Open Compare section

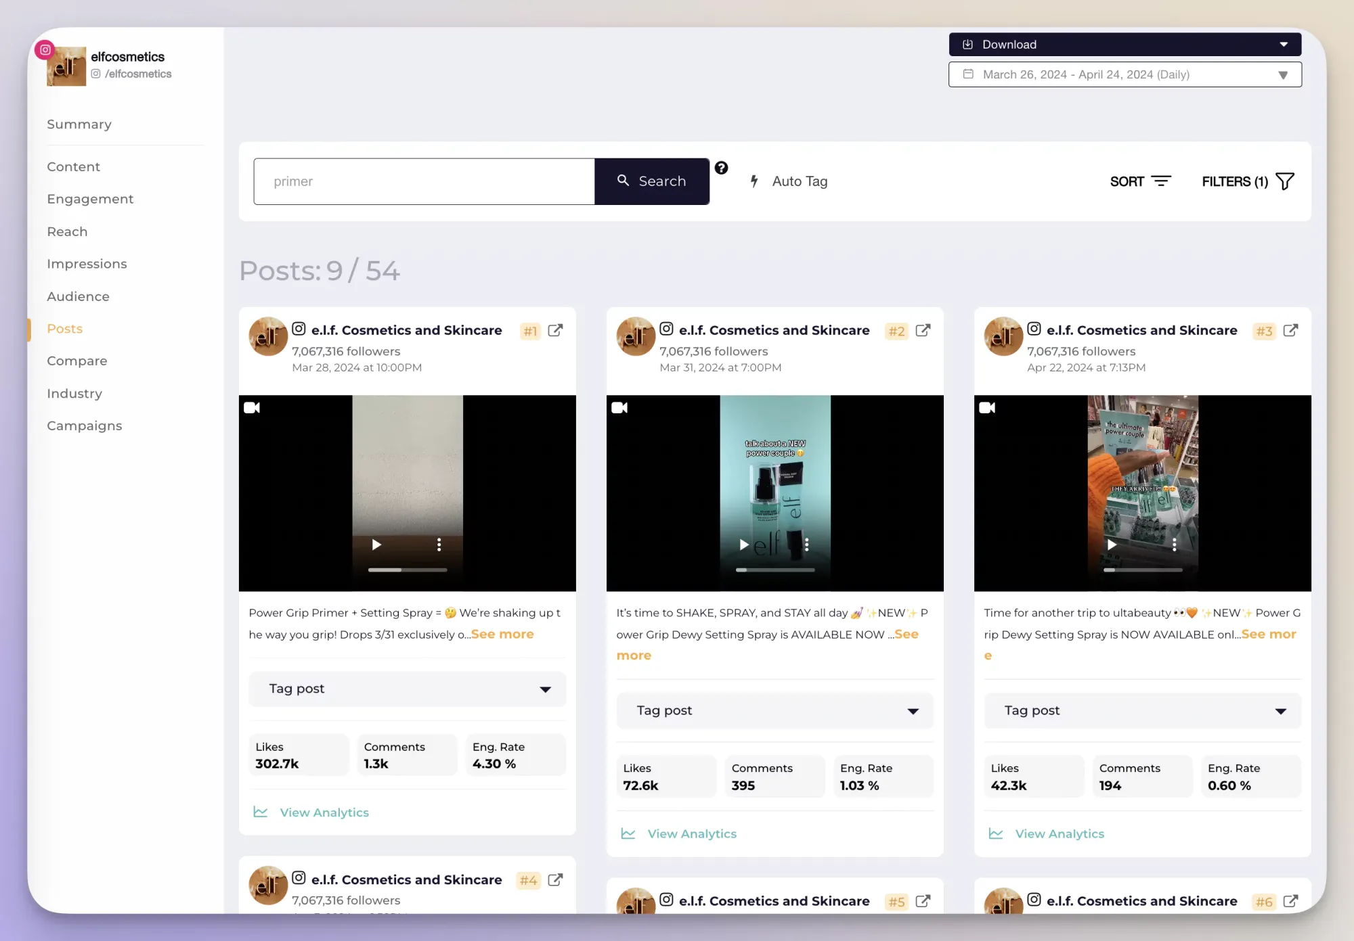pos(77,361)
